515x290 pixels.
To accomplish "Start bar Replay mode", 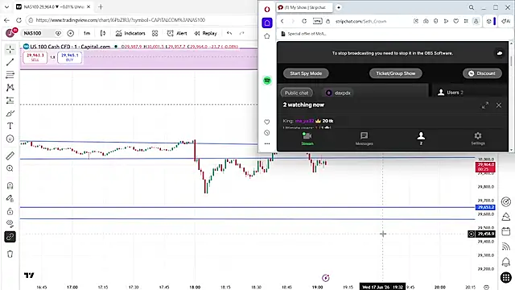I will 206,33.
